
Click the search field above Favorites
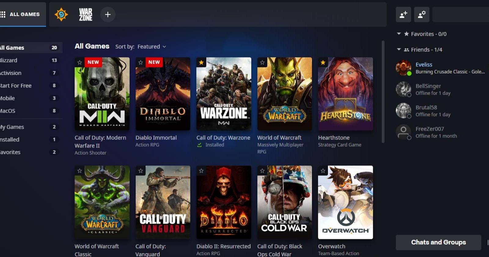pyautogui.click(x=461, y=14)
